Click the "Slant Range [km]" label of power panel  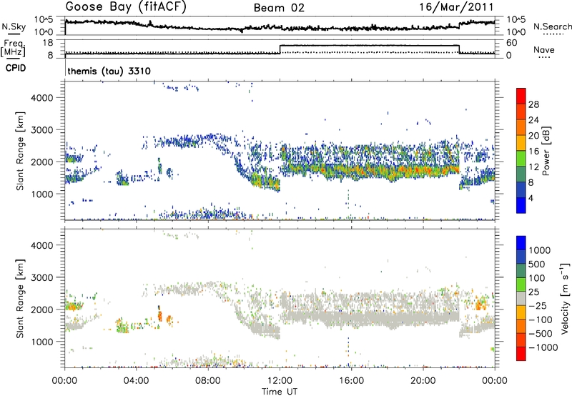pyautogui.click(x=20, y=151)
